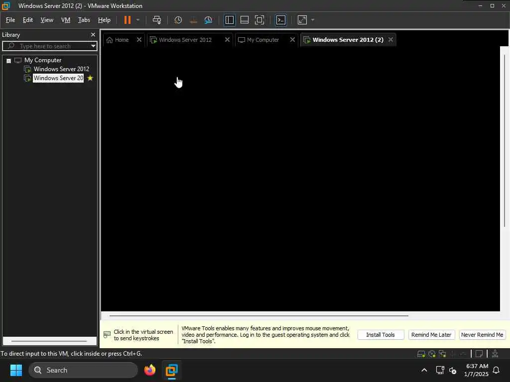Open the Help menu

[x=104, y=20]
